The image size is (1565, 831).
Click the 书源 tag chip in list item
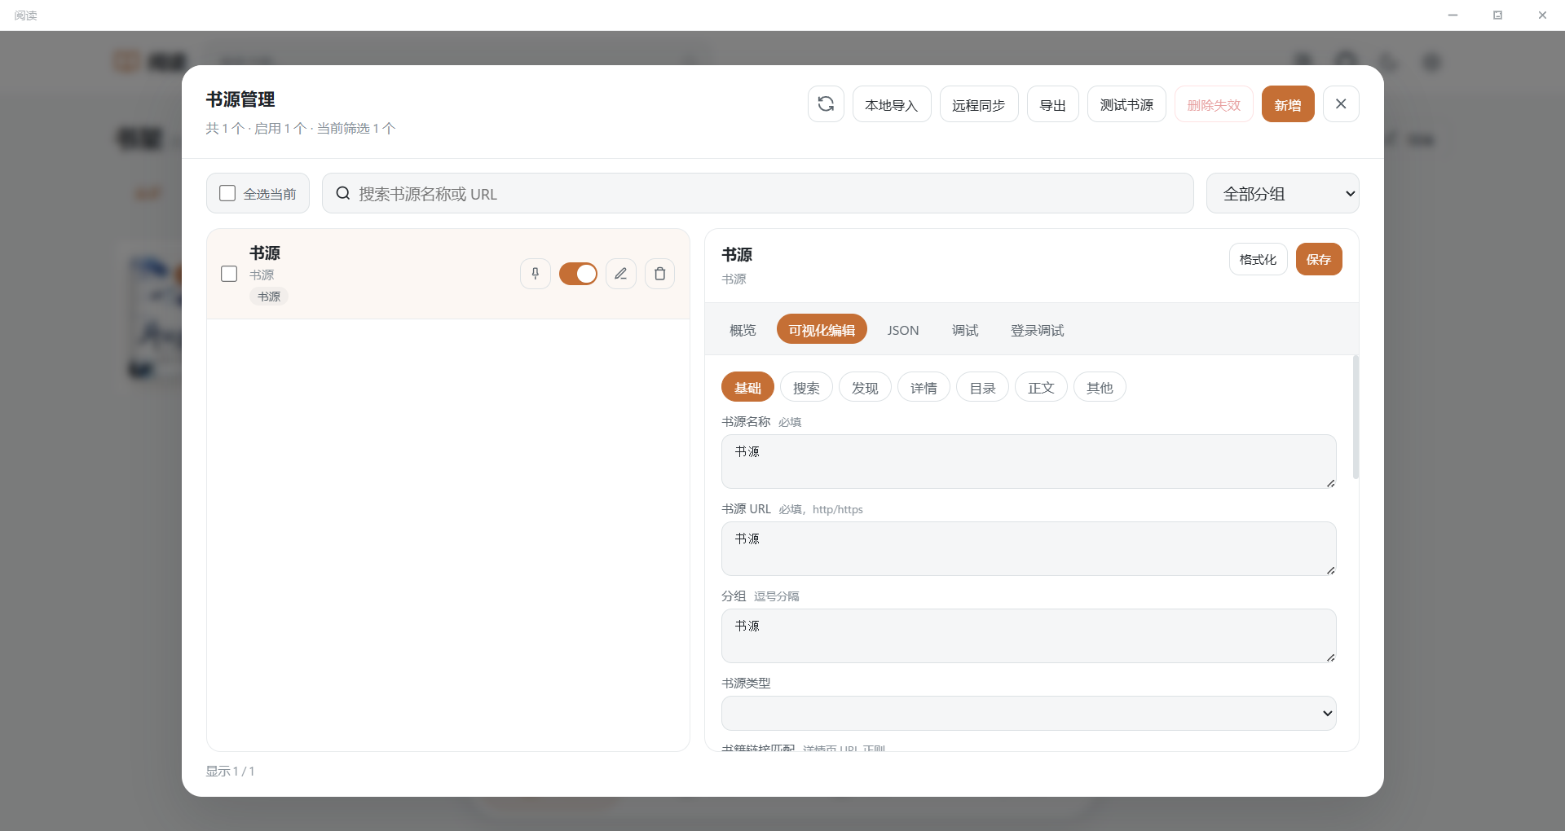(x=269, y=297)
